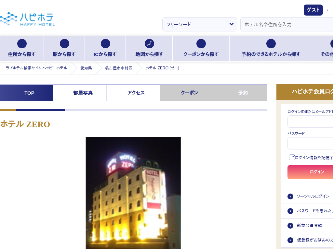Click the arrow icon beside 新規会員登録
Viewport: 333px width, 249px height.
(290, 226)
